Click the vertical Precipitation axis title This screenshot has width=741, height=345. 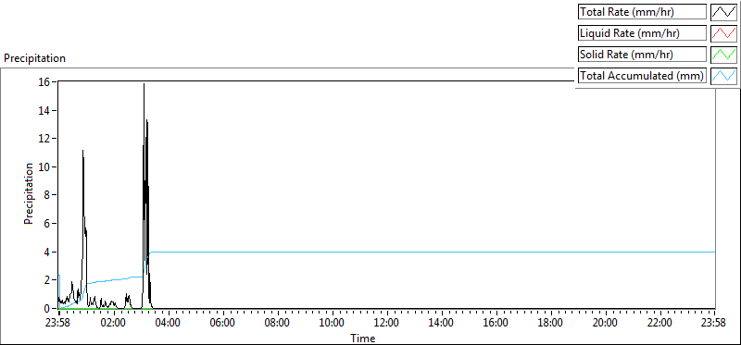pos(29,193)
